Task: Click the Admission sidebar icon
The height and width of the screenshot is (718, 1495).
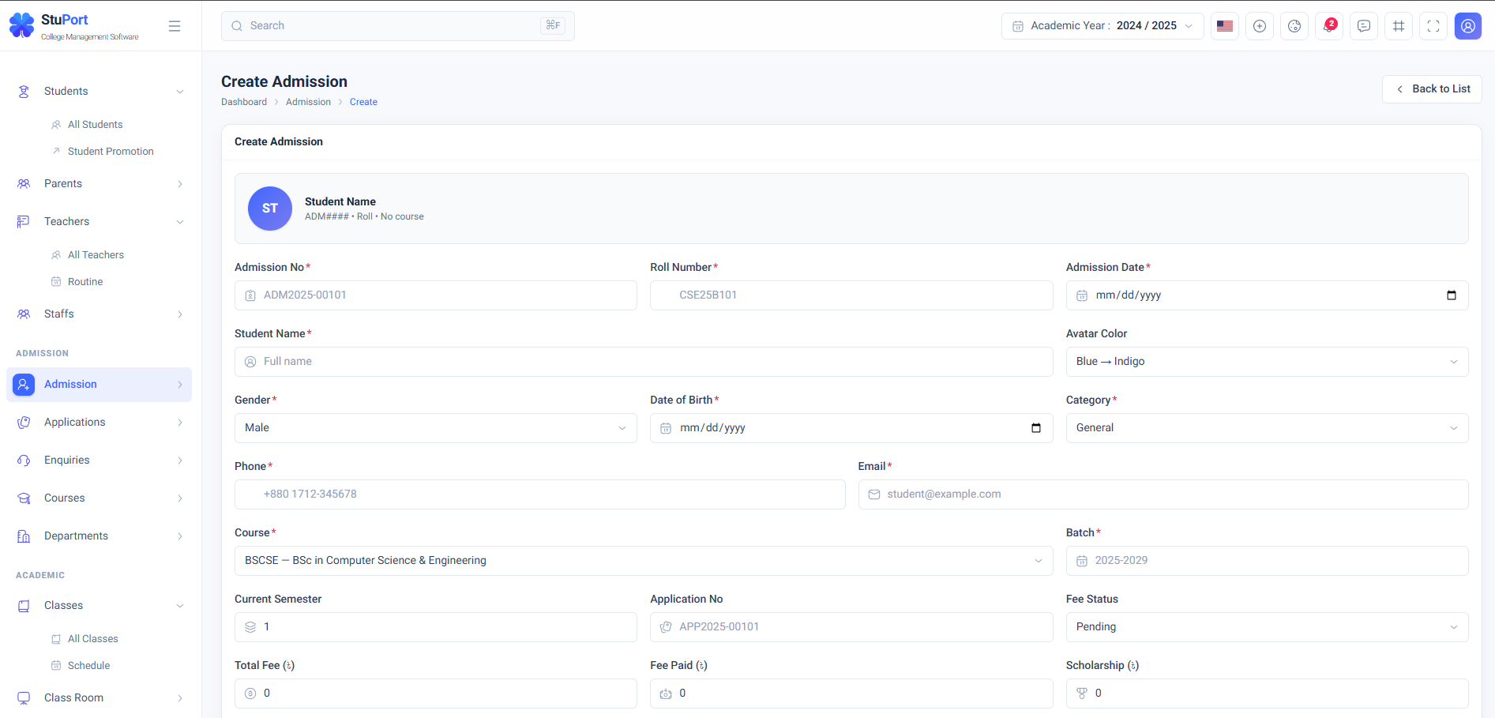Action: [x=24, y=385]
